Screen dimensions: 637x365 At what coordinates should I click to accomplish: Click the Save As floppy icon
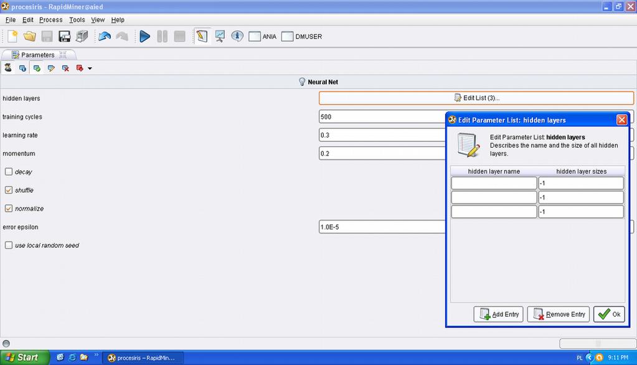(64, 37)
